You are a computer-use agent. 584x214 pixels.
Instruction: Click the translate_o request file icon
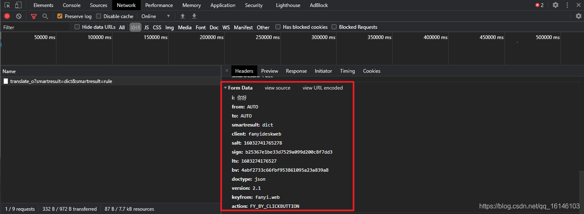tap(6, 81)
